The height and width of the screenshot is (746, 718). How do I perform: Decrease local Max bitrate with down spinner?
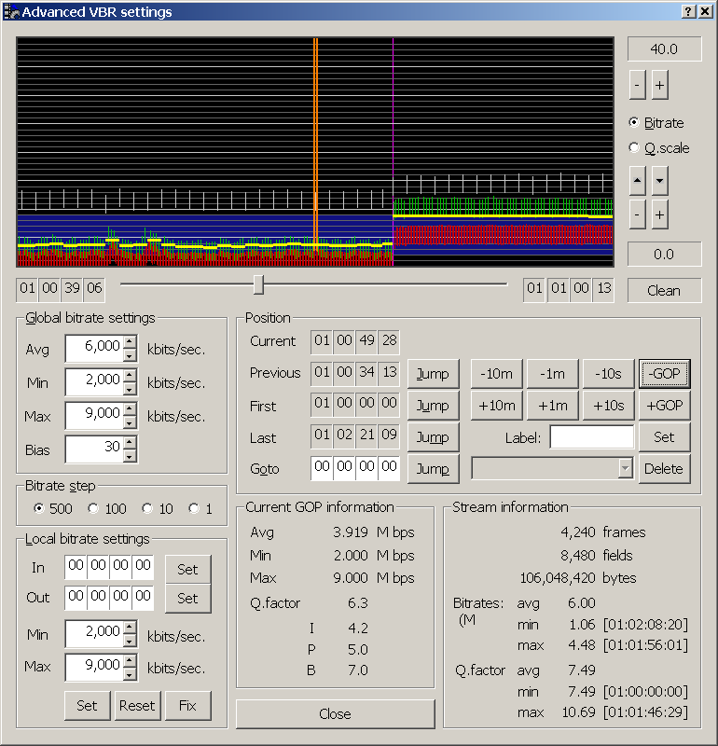[130, 674]
